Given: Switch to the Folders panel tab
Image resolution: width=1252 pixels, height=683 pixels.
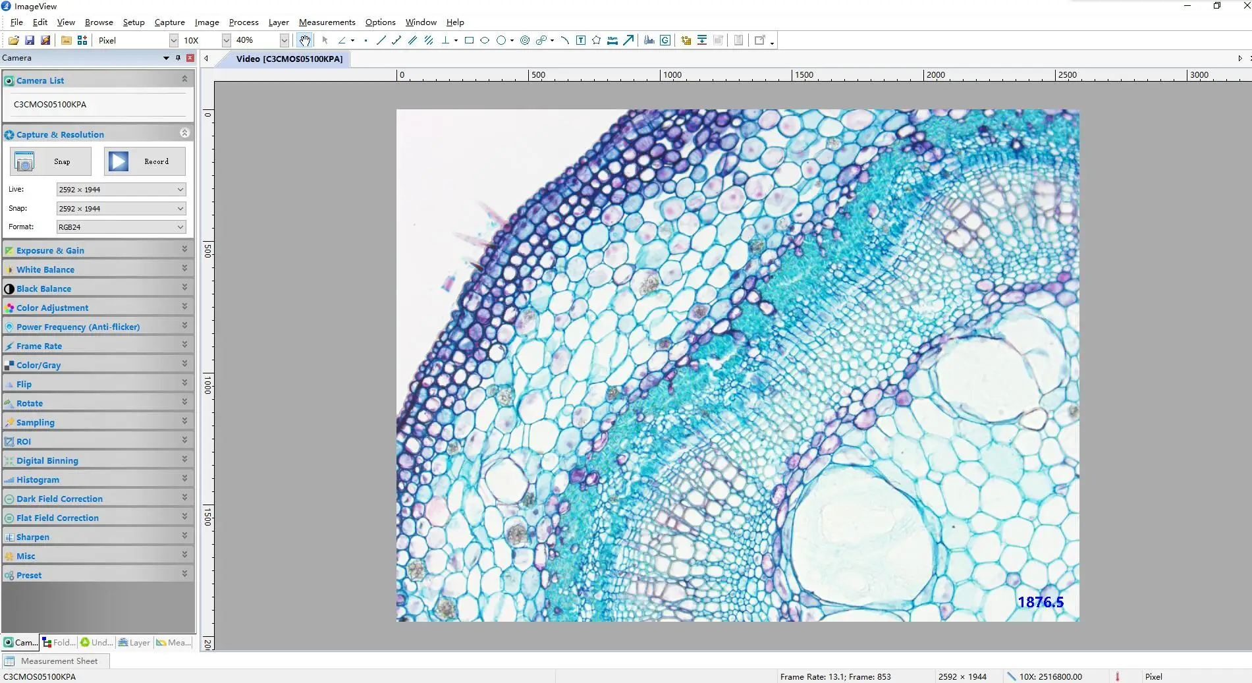Looking at the screenshot, I should pyautogui.click(x=59, y=643).
